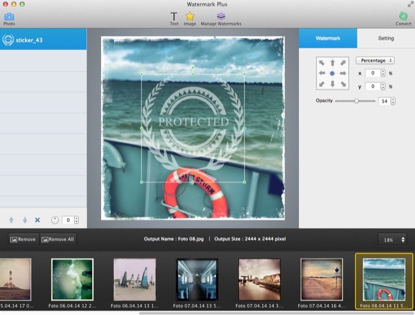
Task: Switch to the Watermark tab
Action: point(328,38)
